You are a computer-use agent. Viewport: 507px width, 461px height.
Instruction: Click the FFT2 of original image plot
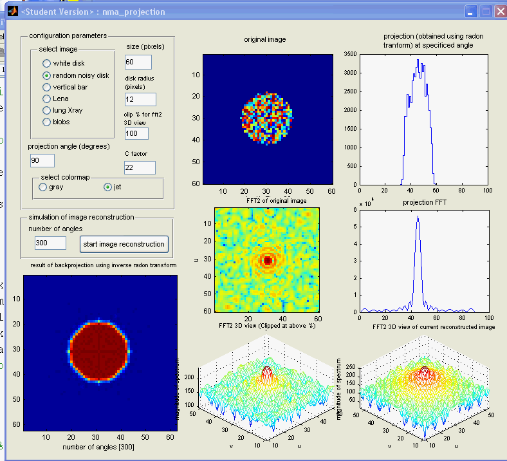266,260
